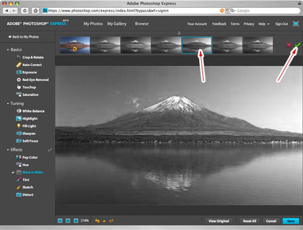Click the orange redo arrow
This screenshot has width=303, height=230.
(112, 221)
